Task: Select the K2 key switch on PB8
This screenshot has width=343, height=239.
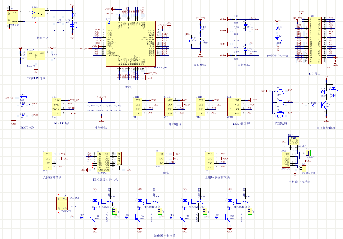Action: point(280,102)
